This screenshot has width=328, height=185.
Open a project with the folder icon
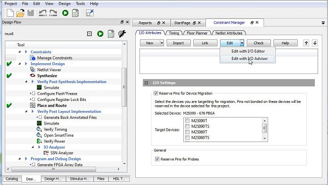click(21, 13)
